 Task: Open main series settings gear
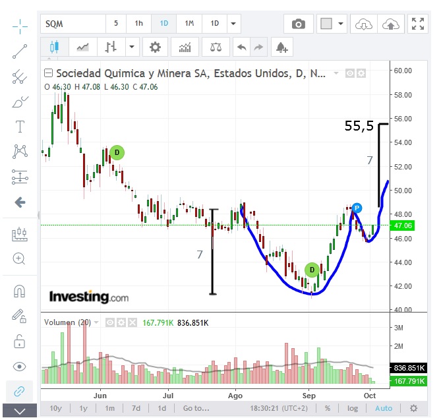tap(361, 74)
